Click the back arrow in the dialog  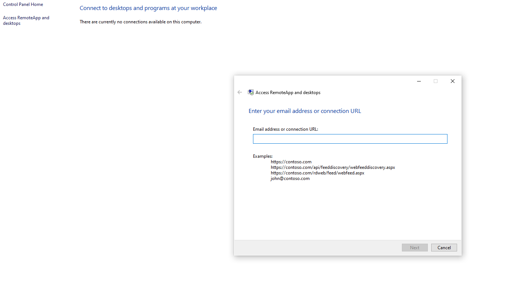tap(240, 92)
